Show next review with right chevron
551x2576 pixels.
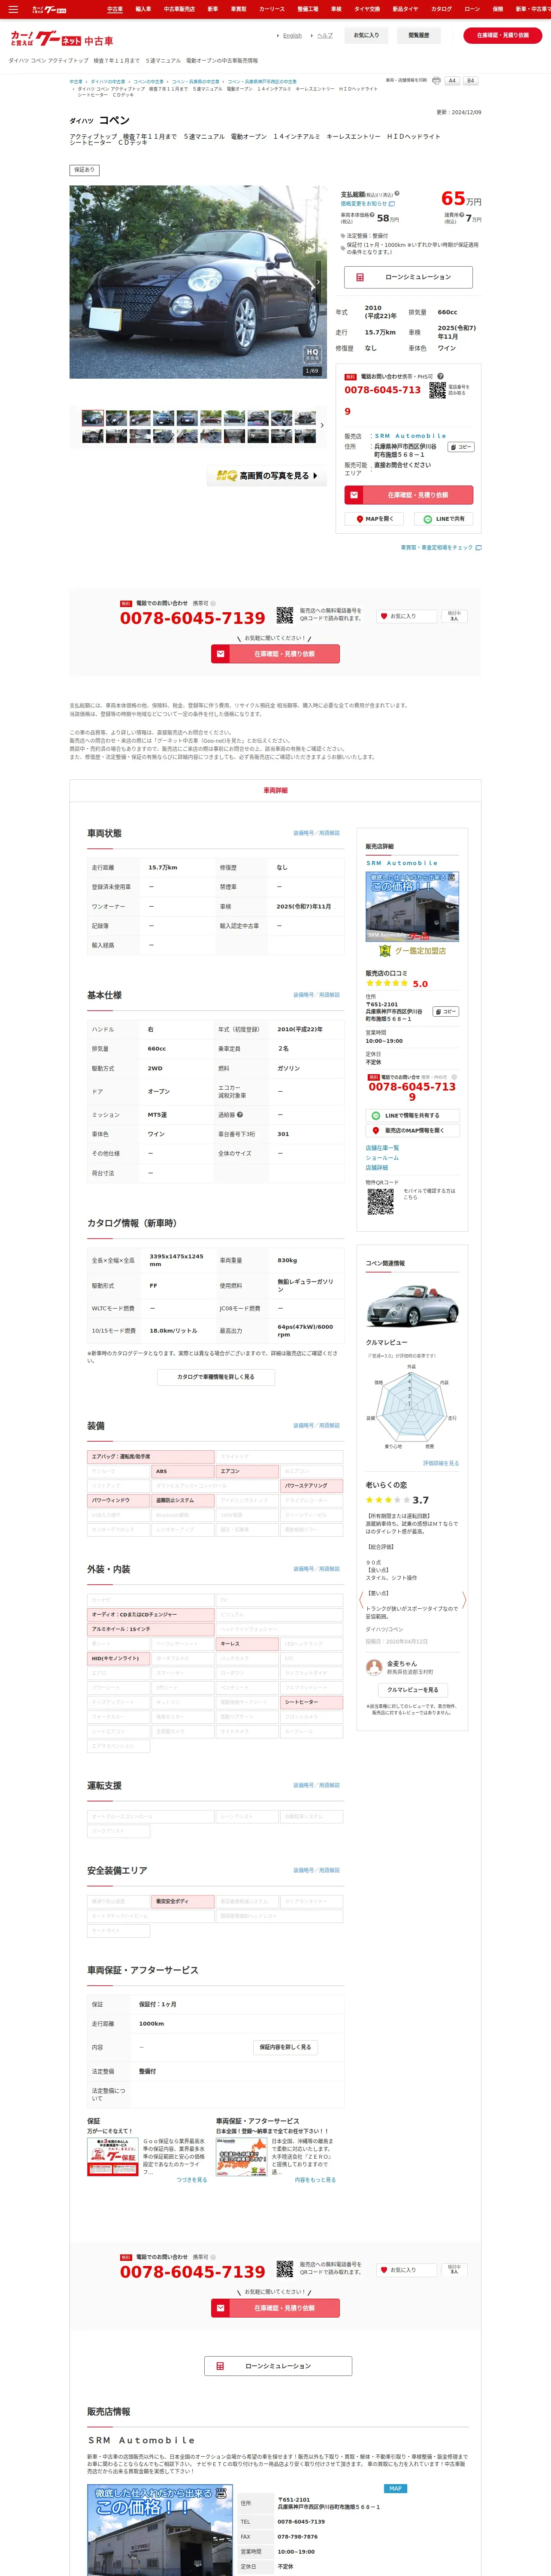[x=464, y=1600]
